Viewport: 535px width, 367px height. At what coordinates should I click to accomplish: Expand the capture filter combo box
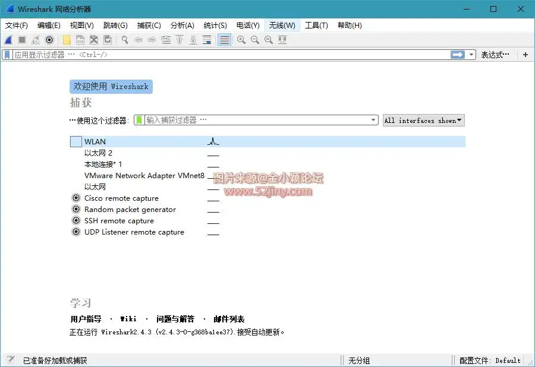click(373, 120)
